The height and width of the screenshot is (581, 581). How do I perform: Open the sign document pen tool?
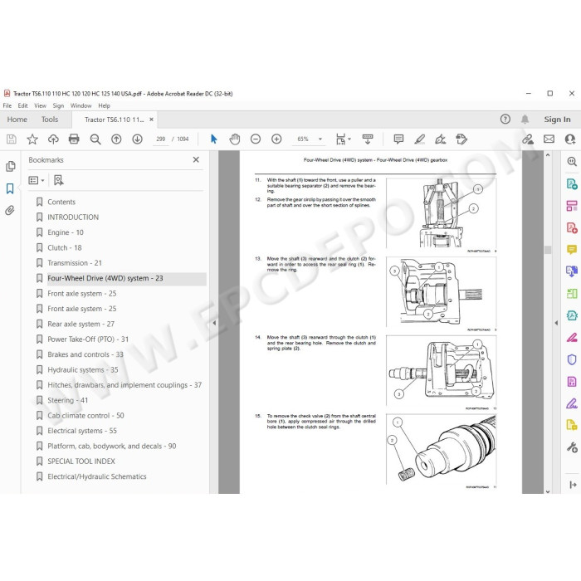440,139
